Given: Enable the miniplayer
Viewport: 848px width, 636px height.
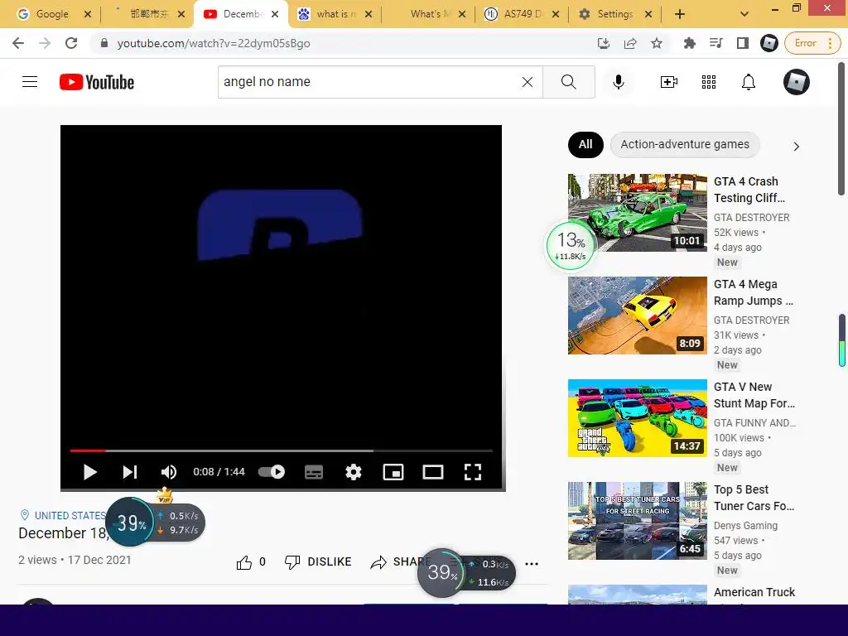Looking at the screenshot, I should [x=393, y=472].
